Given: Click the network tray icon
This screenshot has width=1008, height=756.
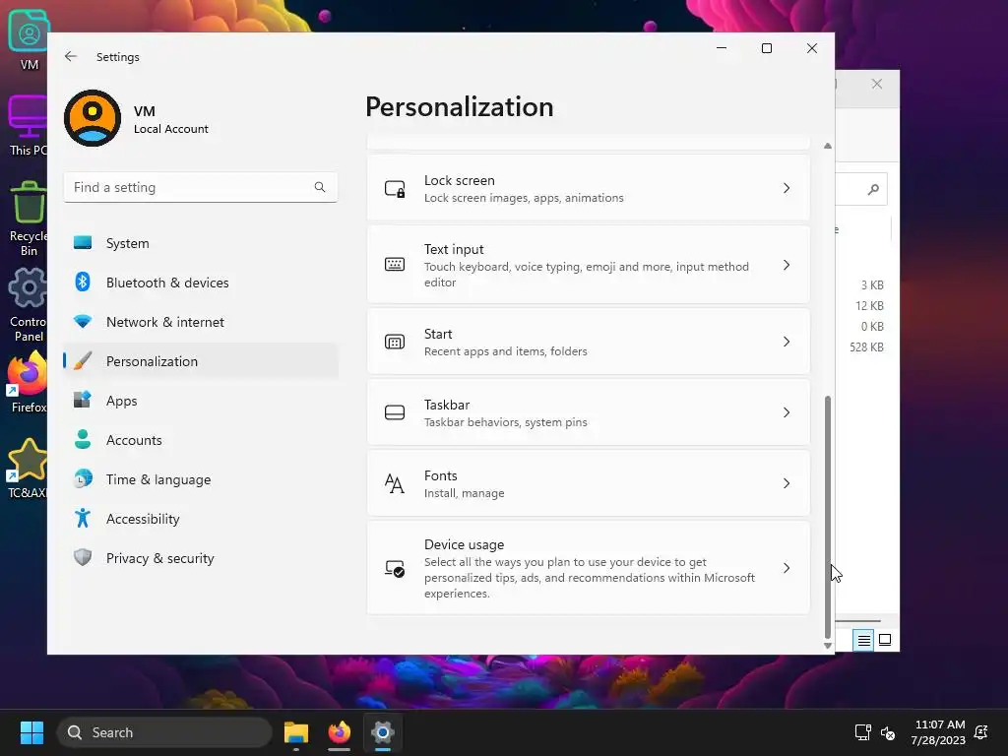Looking at the screenshot, I should click(x=862, y=732).
